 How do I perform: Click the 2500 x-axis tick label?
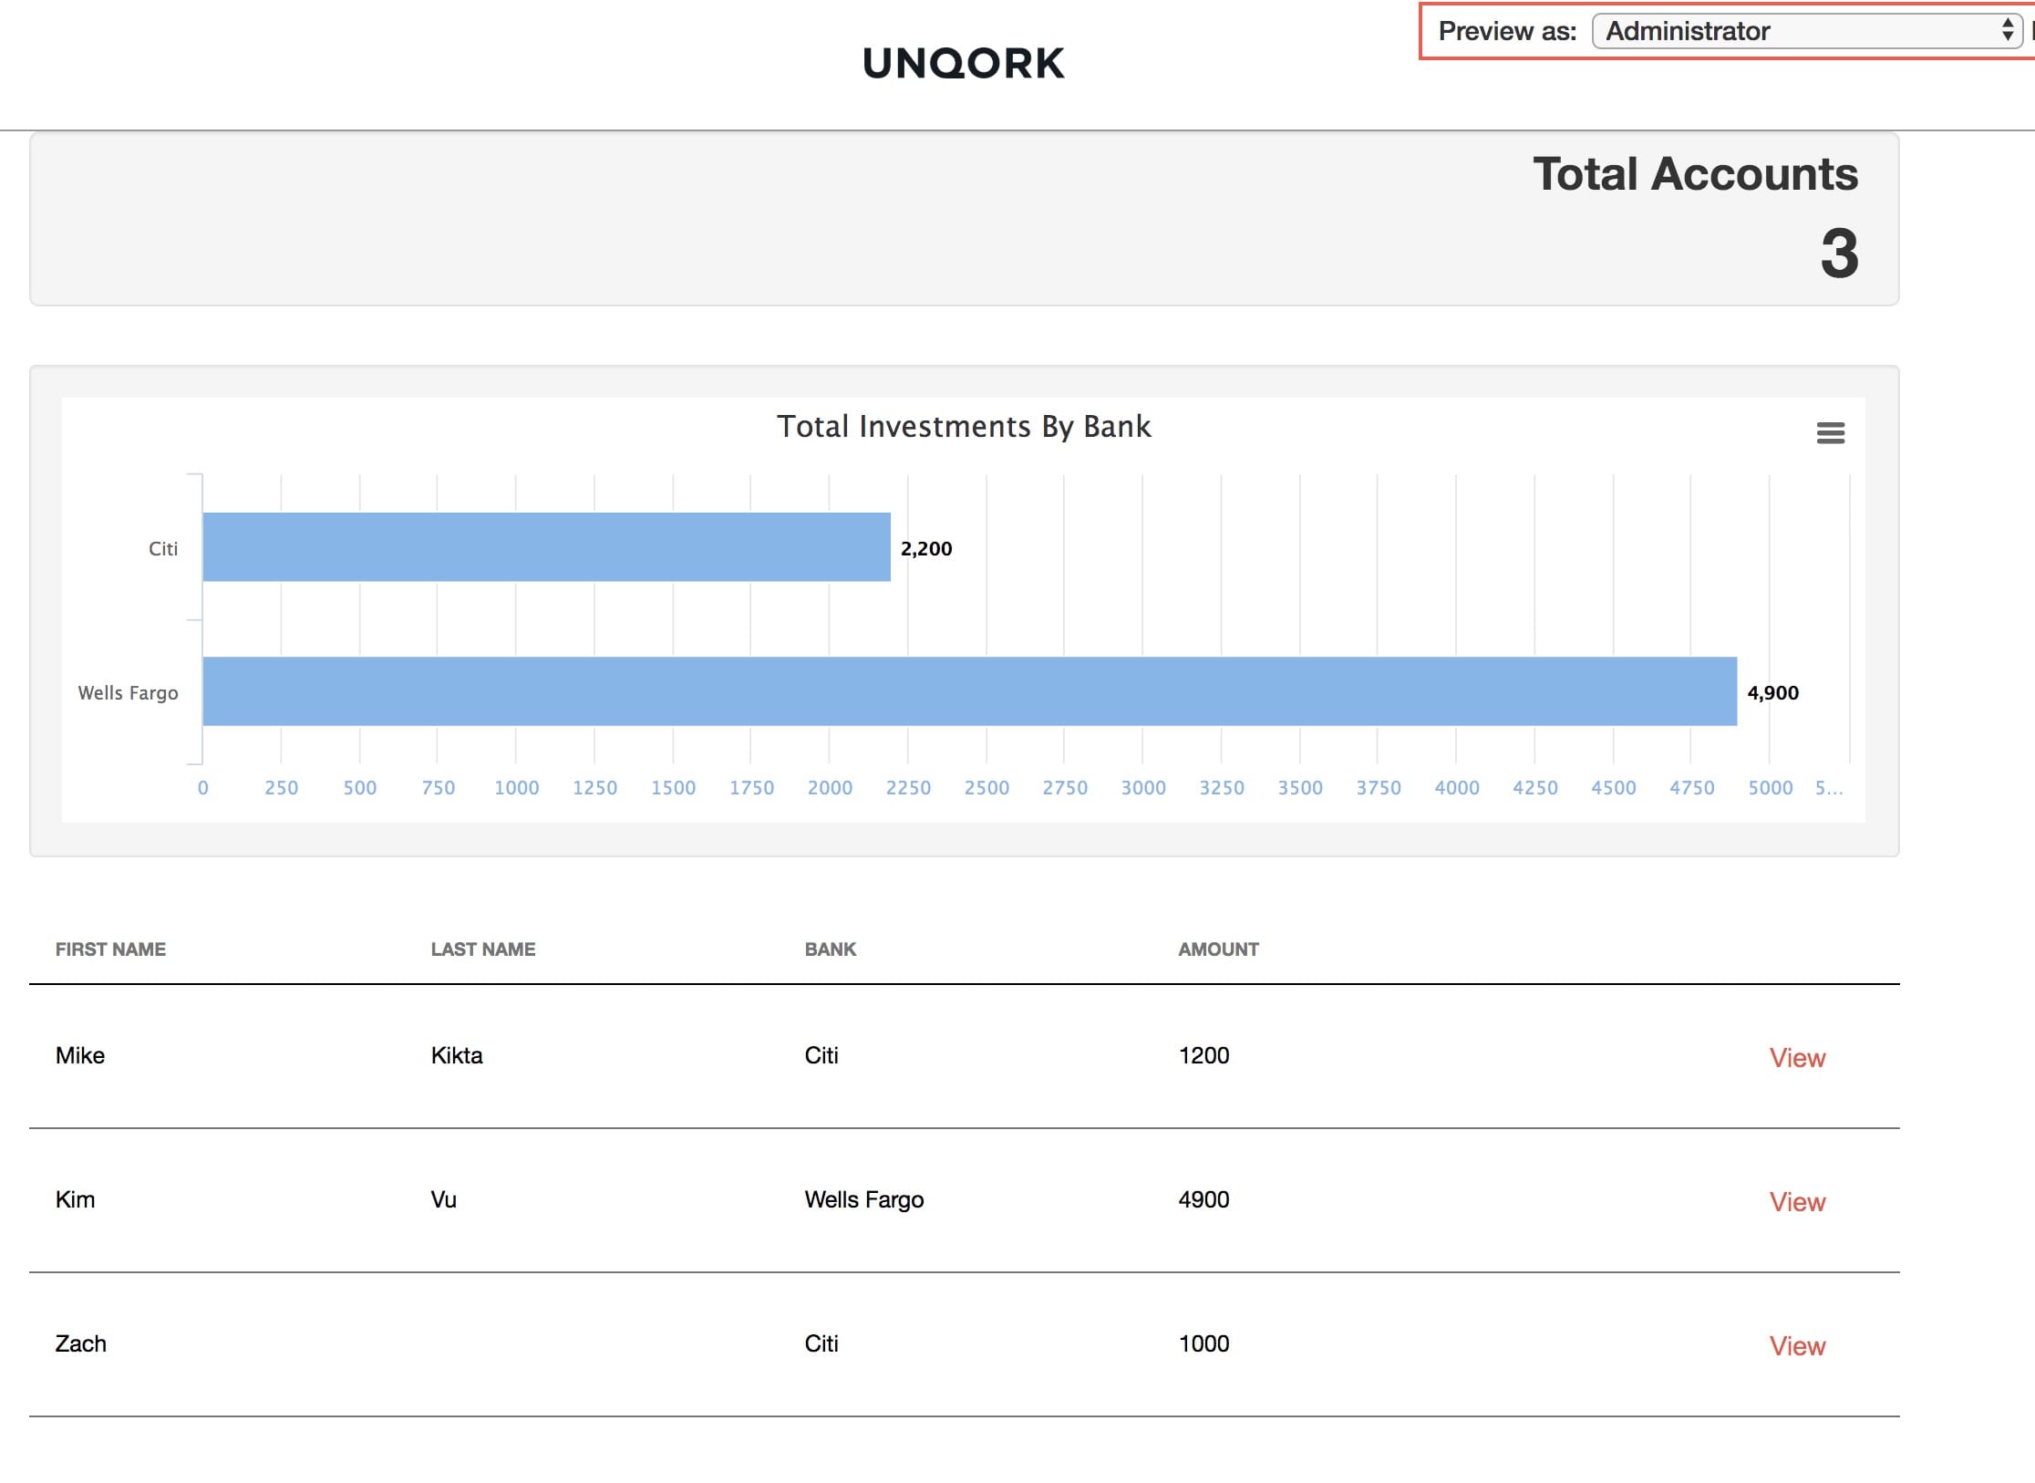987,788
